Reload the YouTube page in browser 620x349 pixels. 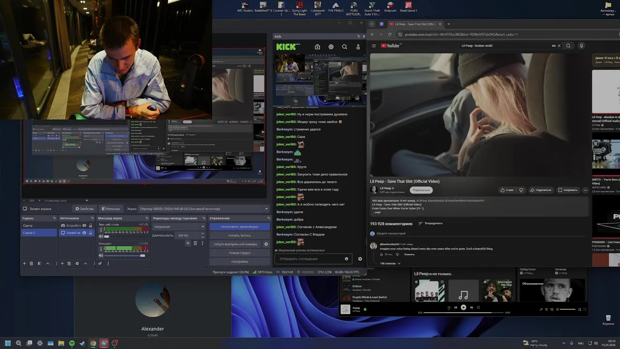coord(389,34)
